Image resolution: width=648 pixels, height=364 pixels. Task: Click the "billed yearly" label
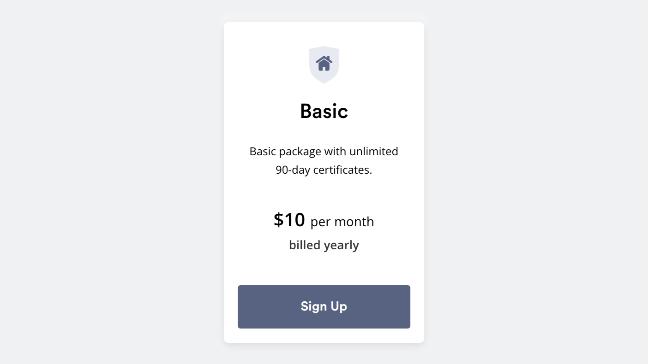(324, 245)
